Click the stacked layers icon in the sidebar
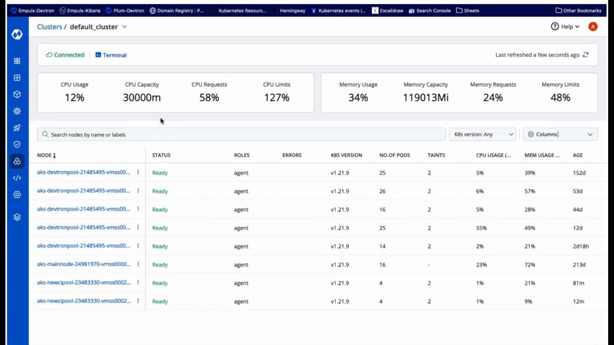 pos(17,217)
